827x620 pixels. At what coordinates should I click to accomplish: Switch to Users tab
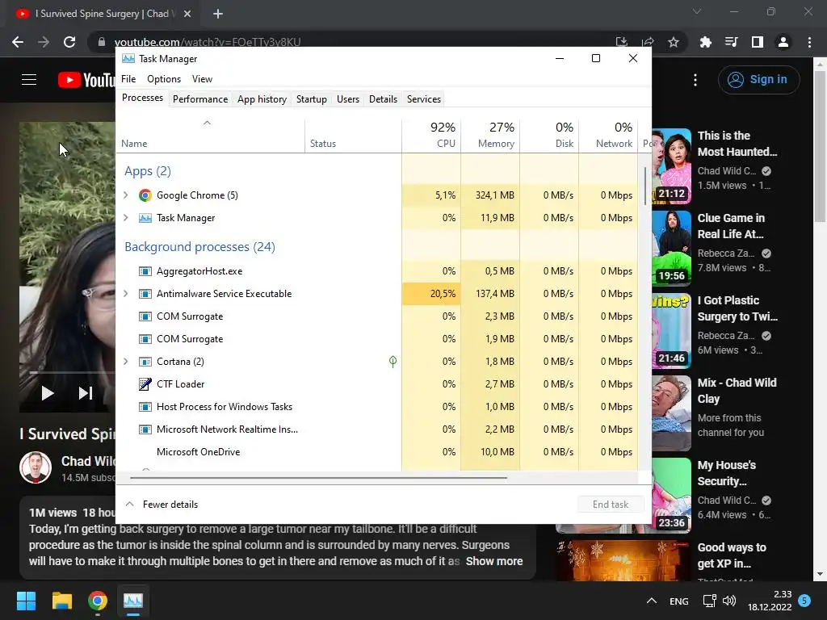(348, 99)
